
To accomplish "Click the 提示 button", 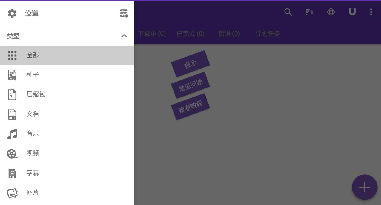I will point(190,64).
